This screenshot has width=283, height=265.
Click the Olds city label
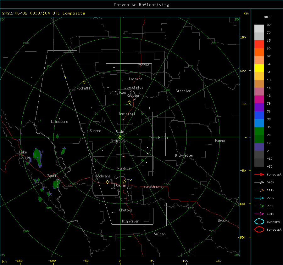[120, 131]
